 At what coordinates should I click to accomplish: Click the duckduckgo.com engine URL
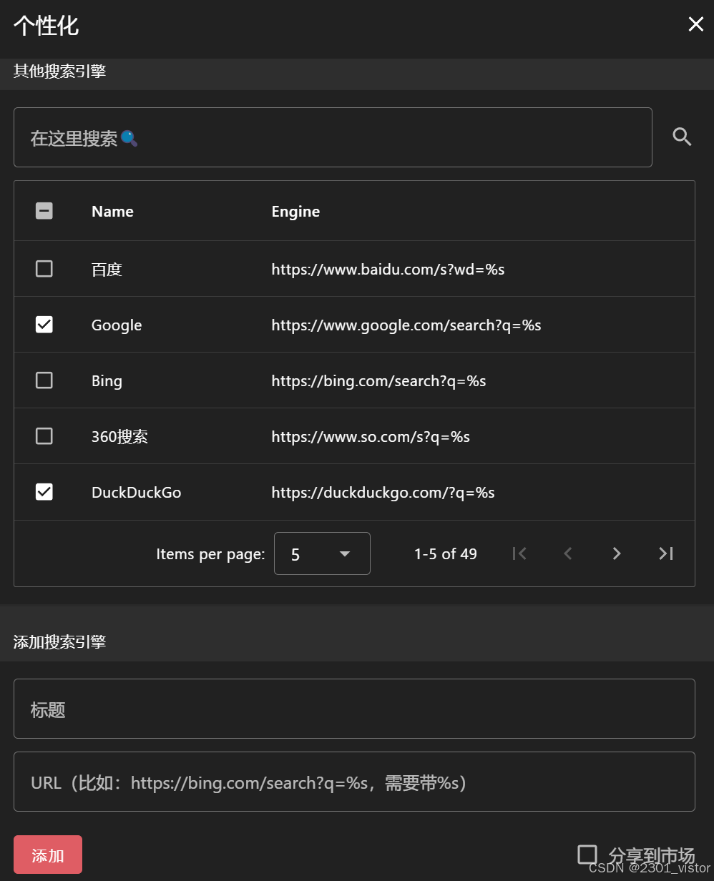point(383,493)
